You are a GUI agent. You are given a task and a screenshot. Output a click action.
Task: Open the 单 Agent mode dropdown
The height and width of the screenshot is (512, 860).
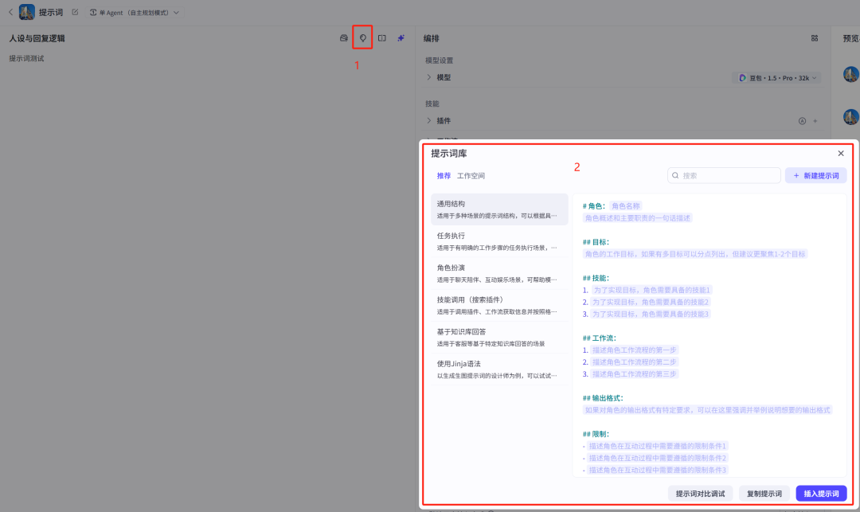135,12
